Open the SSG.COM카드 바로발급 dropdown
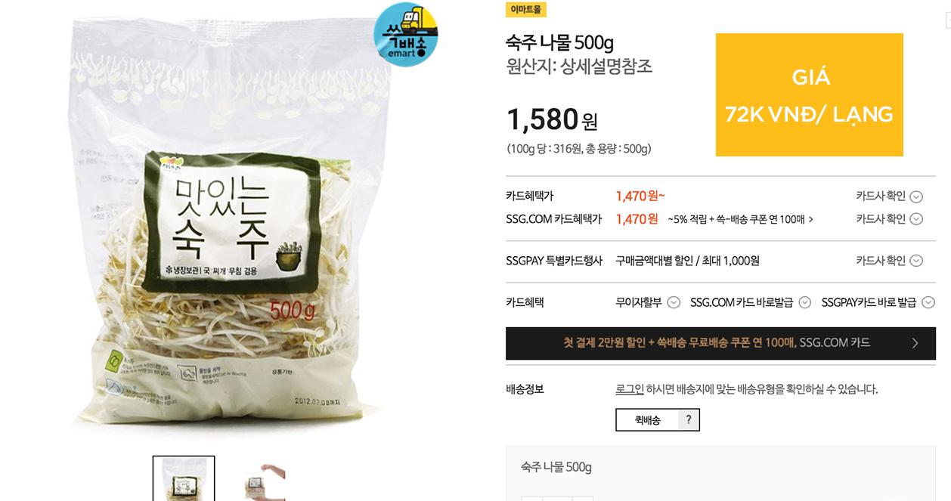Viewport: 951px width, 501px height. point(751,302)
